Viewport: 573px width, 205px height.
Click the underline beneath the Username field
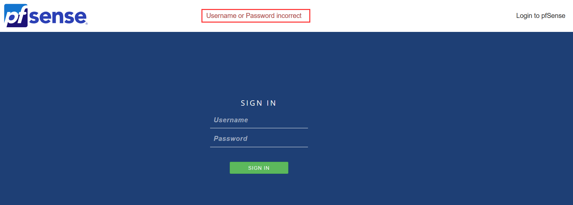[x=259, y=128]
